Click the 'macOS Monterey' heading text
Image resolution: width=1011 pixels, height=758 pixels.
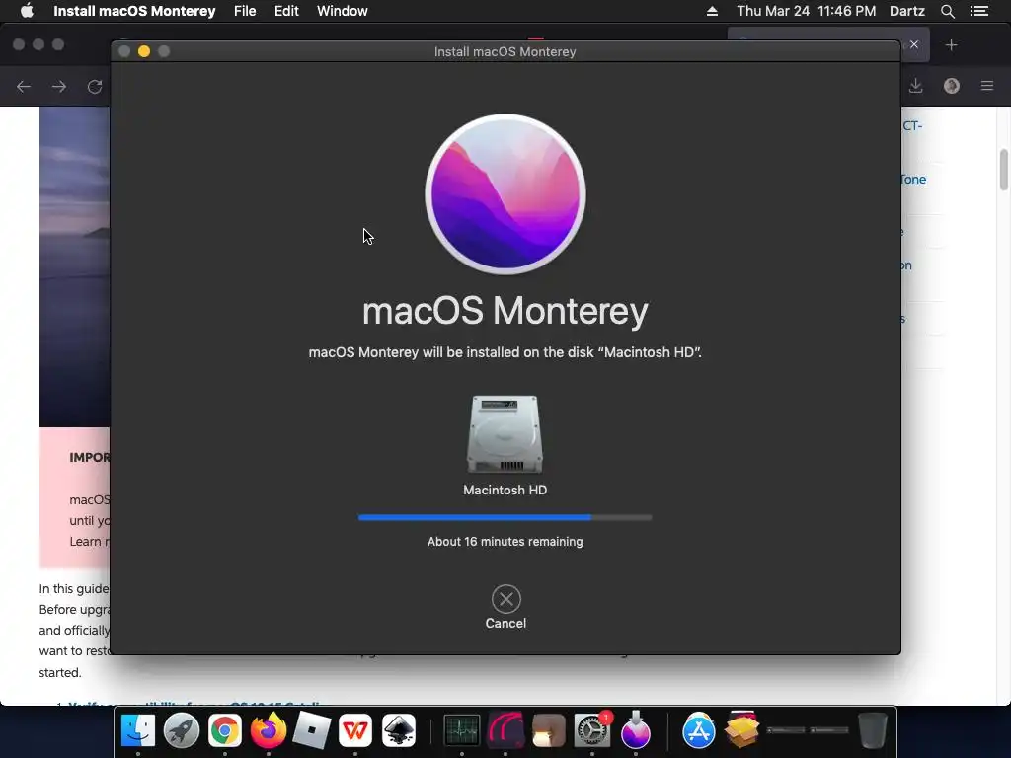(505, 311)
